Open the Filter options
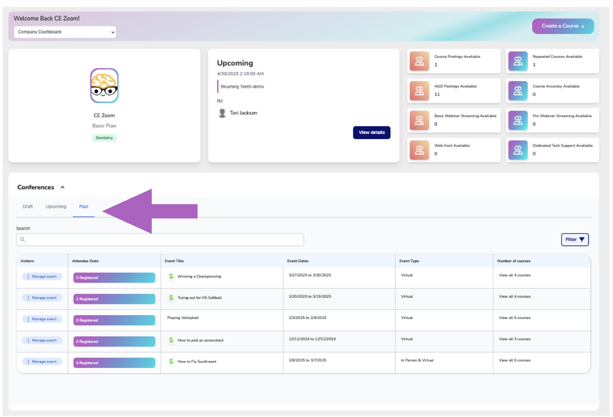The height and width of the screenshot is (417, 613). pyautogui.click(x=575, y=239)
